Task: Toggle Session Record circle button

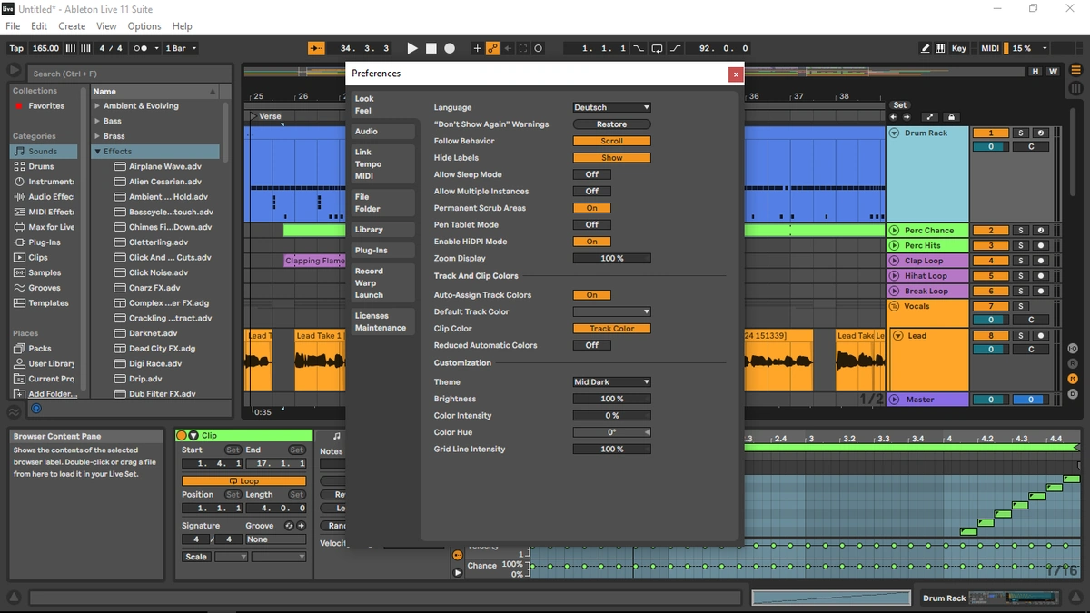Action: (538, 48)
